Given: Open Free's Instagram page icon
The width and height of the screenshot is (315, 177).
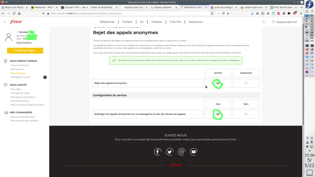Looking at the screenshot, I should pyautogui.click(x=181, y=152).
